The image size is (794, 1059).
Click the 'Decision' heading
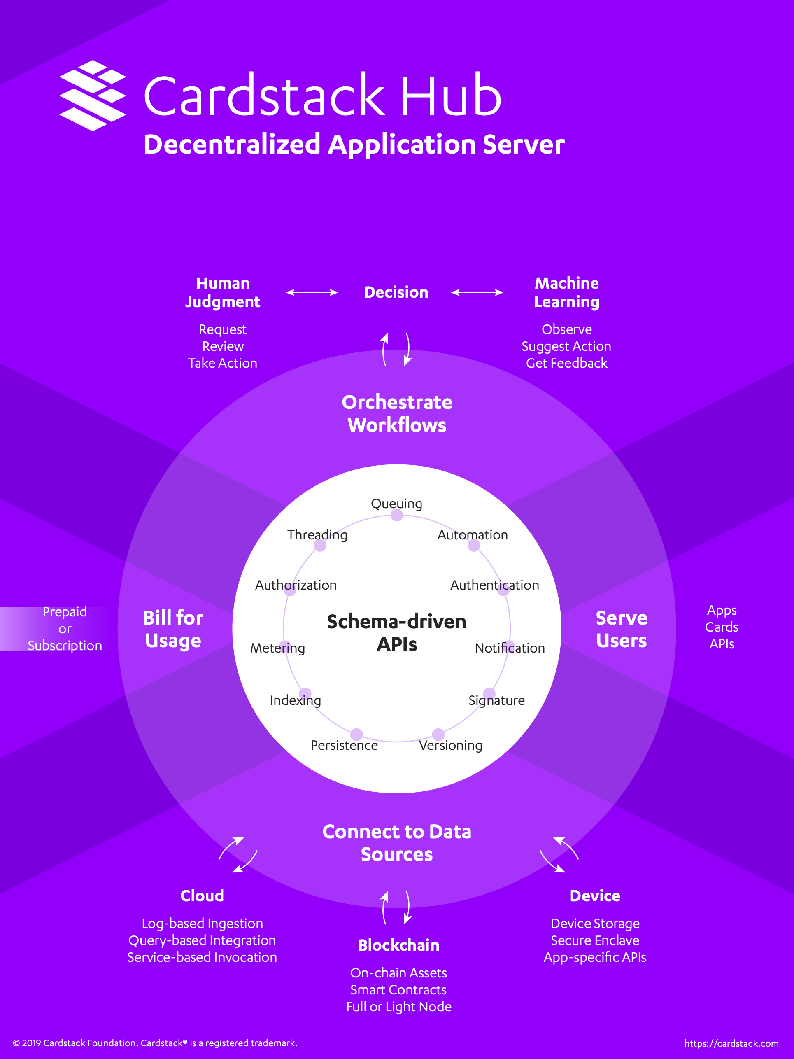coord(396,292)
